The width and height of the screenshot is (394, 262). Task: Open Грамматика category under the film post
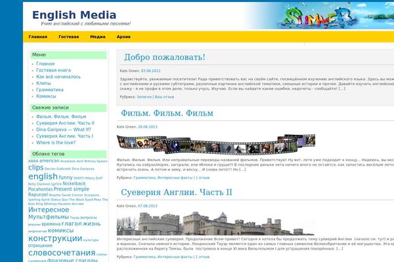pos(144,178)
